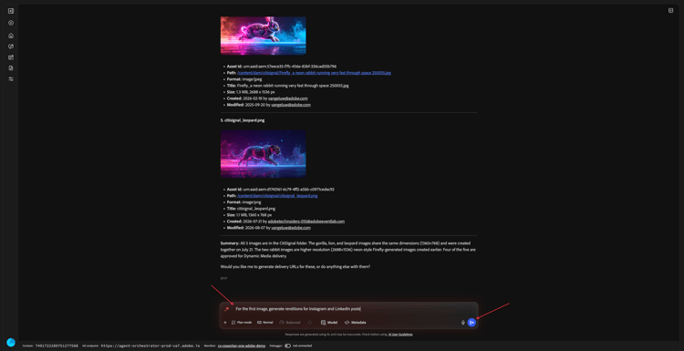The image size is (684, 351).
Task: Send the prompt with blue send button
Action: point(472,323)
